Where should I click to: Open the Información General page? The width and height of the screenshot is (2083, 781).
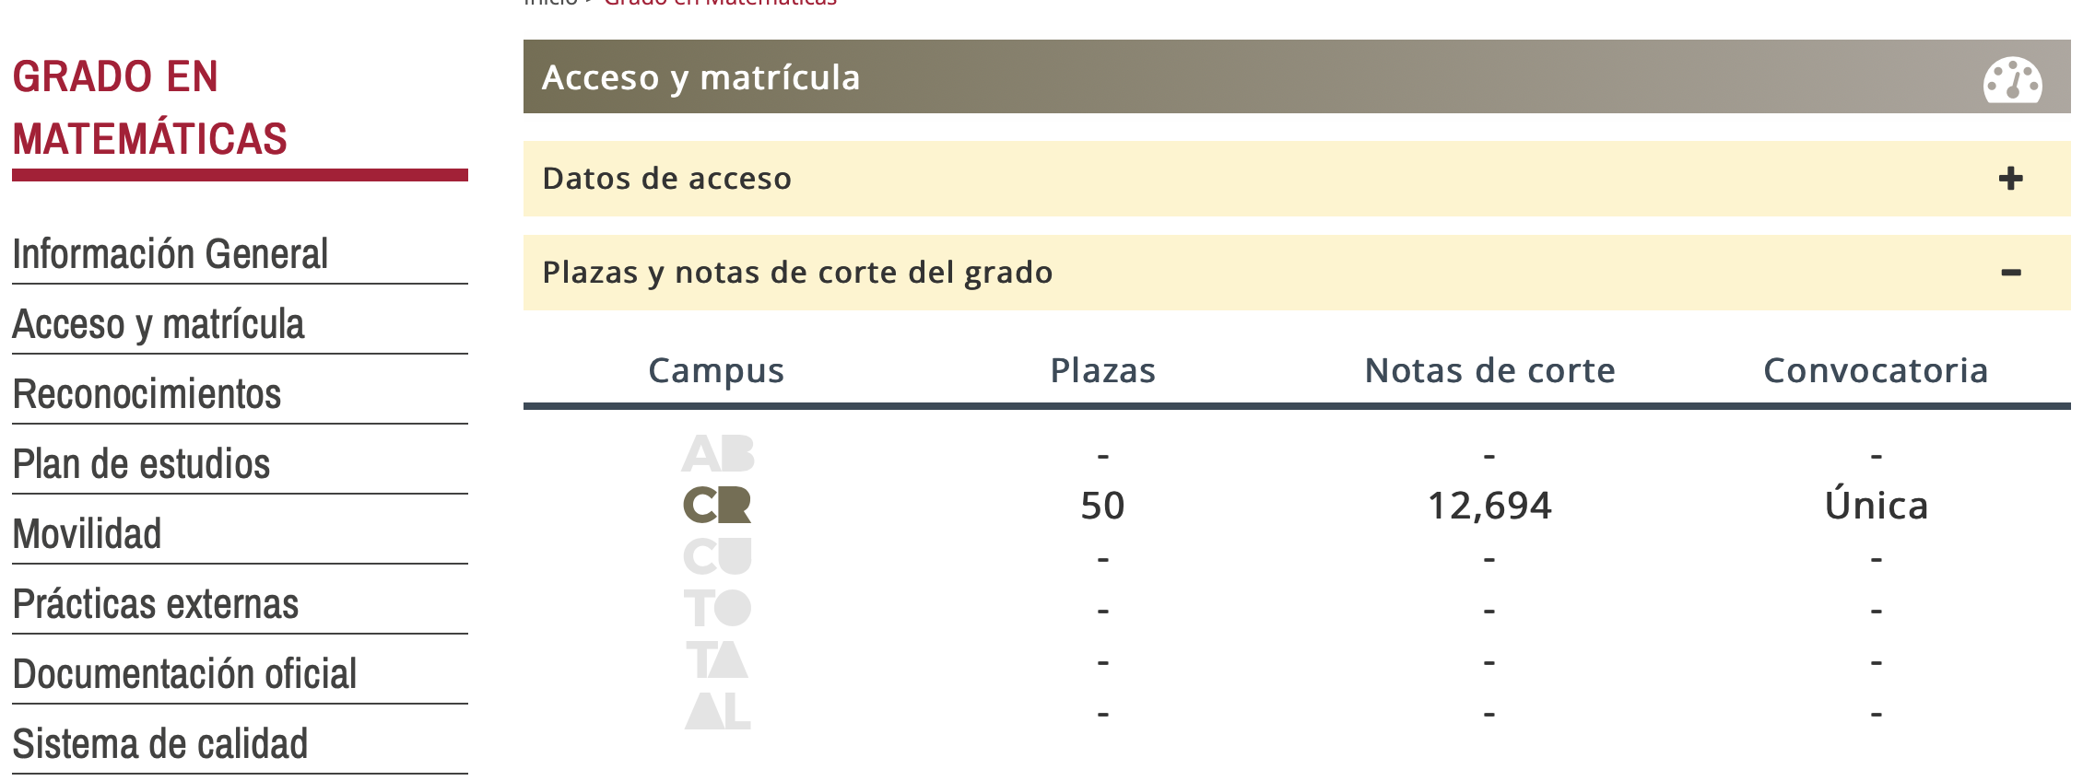point(170,254)
